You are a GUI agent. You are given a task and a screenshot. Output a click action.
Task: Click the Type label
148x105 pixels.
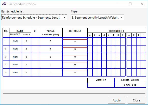click(74, 11)
